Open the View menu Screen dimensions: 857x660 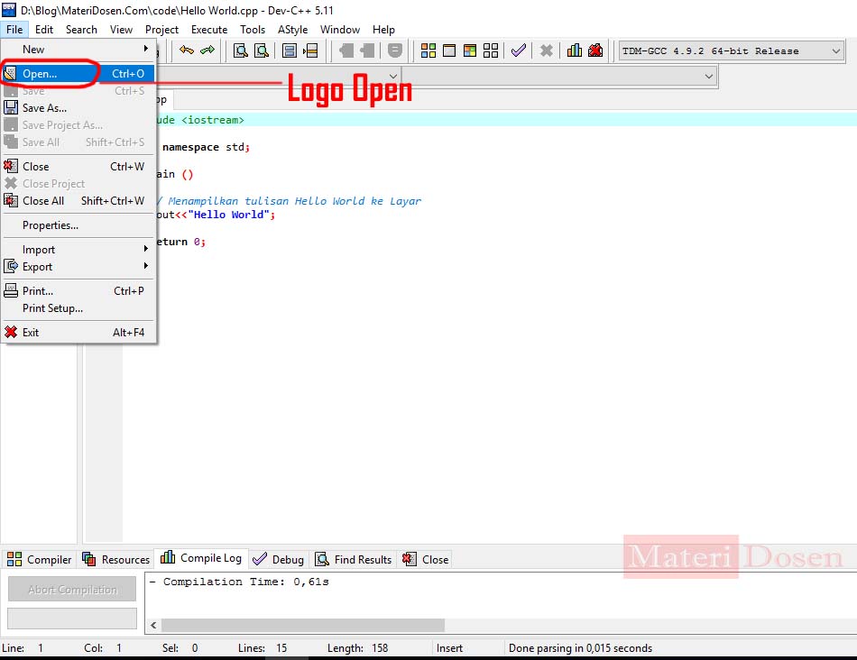[x=121, y=30]
